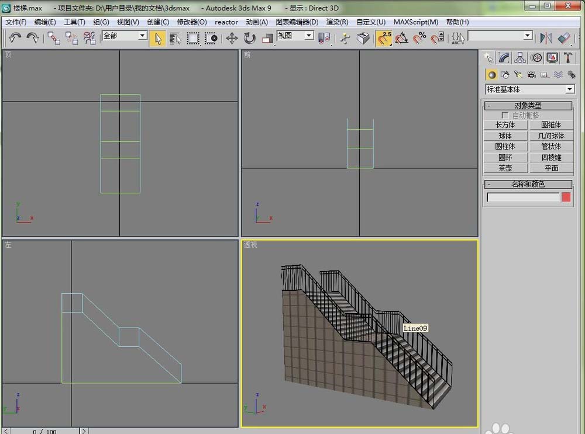This screenshot has height=434, width=585.
Task: Toggle the 2.5 snaps magnet button
Action: click(384, 38)
